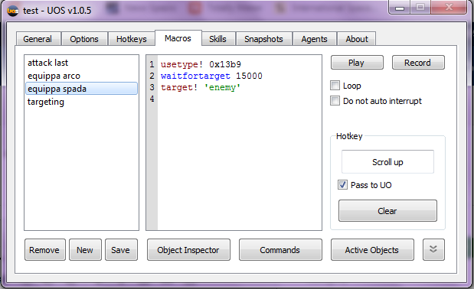Image resolution: width=474 pixels, height=289 pixels.
Task: Expand panel with double-chevron button
Action: click(433, 249)
